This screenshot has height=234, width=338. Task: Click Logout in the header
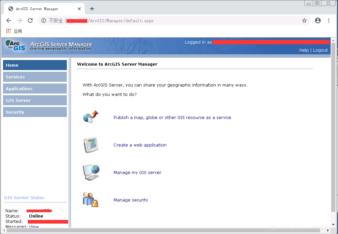(x=320, y=50)
